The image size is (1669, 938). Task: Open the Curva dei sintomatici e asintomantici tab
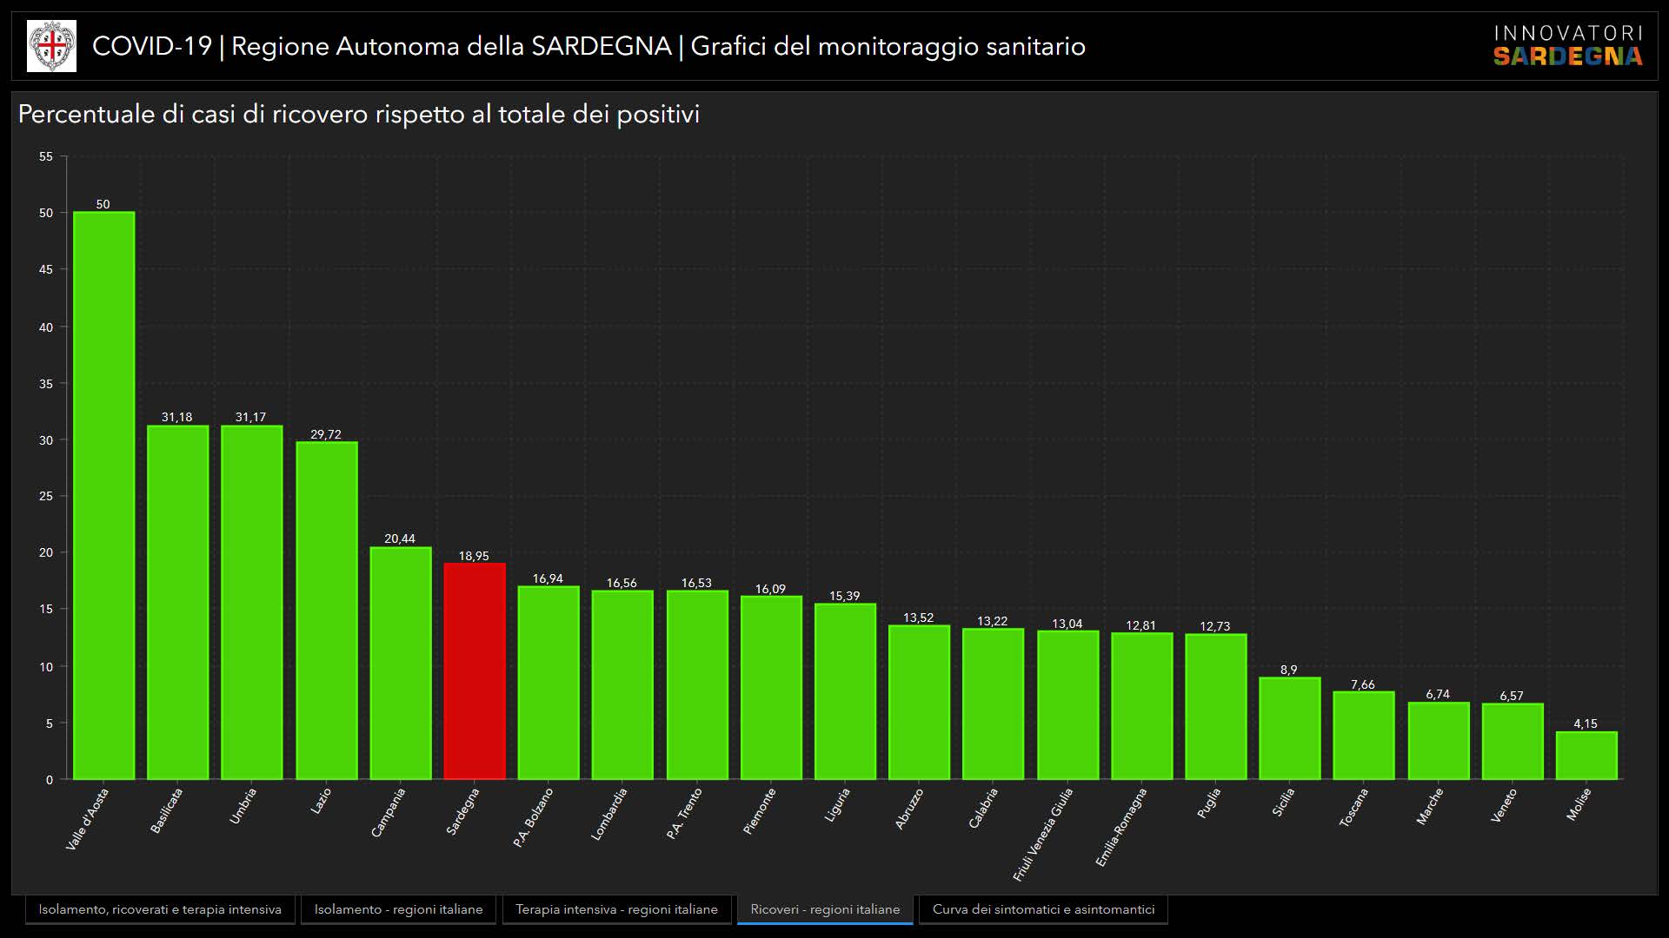click(1043, 909)
